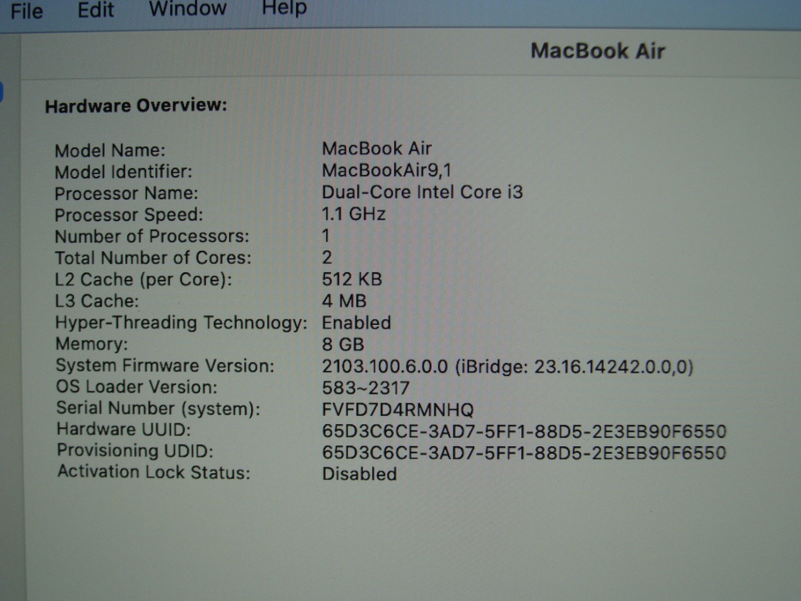Select the Provisioning UDID label
This screenshot has height=601, width=801.
[135, 451]
